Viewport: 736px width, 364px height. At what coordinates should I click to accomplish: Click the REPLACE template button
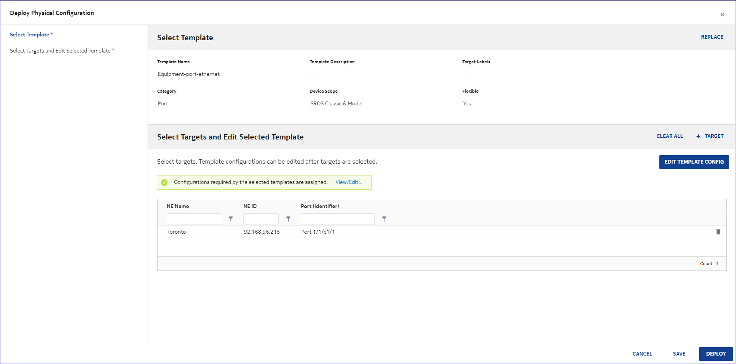[x=712, y=37]
